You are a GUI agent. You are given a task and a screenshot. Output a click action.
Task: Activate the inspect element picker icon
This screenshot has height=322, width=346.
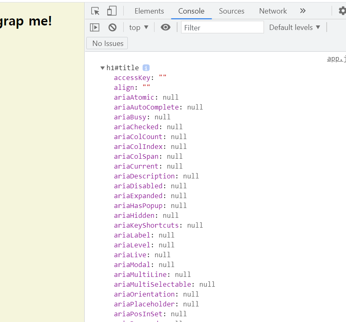tap(95, 11)
